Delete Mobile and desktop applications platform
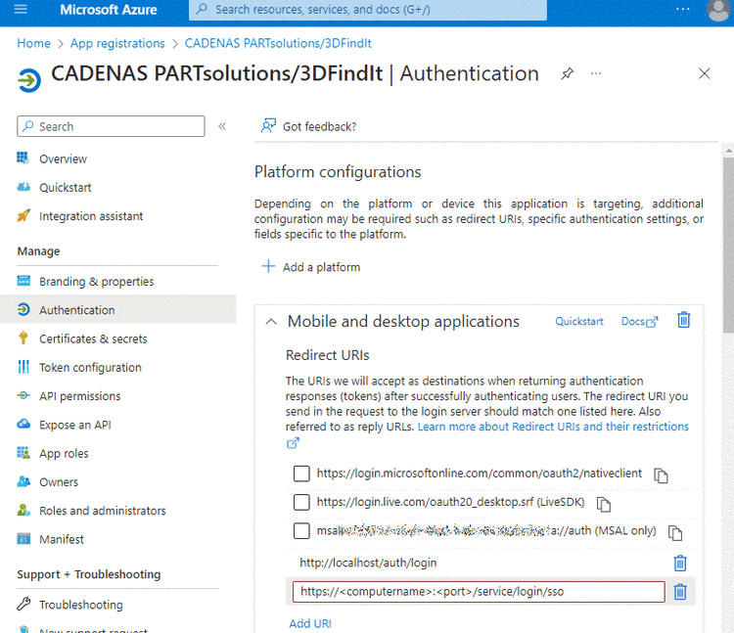 click(x=683, y=320)
